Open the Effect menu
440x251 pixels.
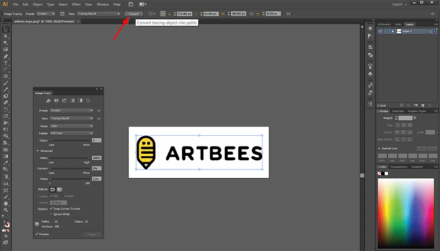click(76, 4)
